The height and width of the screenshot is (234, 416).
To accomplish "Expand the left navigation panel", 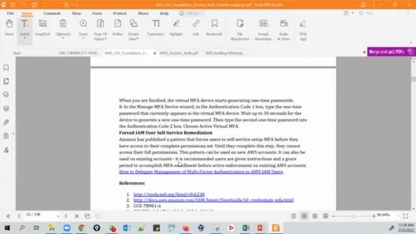I will [13, 134].
